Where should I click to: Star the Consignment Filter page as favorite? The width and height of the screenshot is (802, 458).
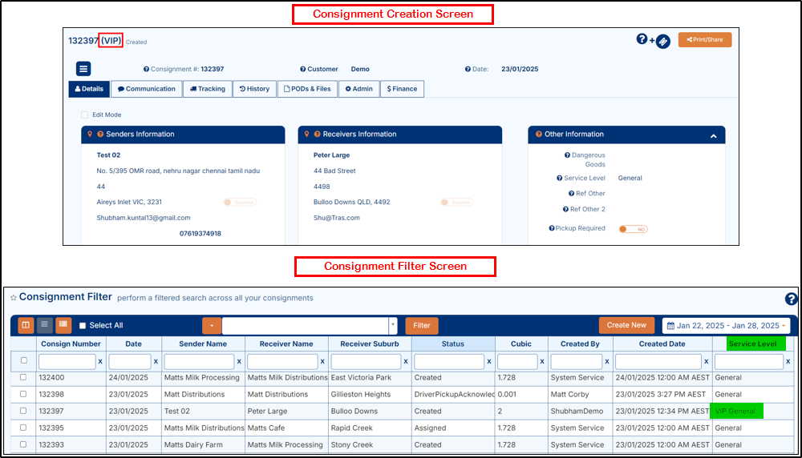13,298
